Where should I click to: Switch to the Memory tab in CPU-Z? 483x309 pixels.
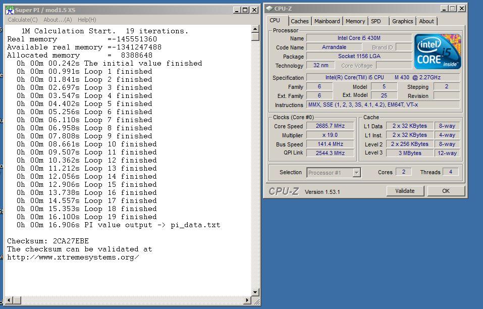pyautogui.click(x=355, y=21)
